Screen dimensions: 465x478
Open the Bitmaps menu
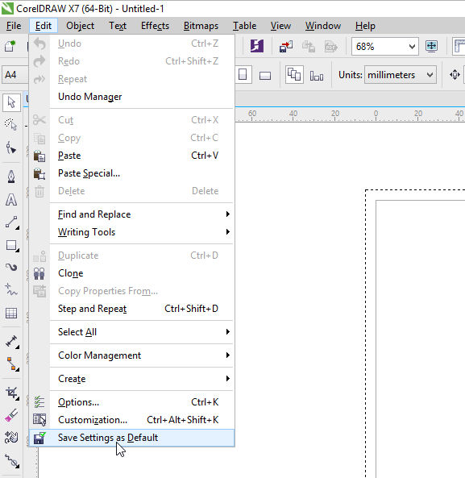(201, 26)
